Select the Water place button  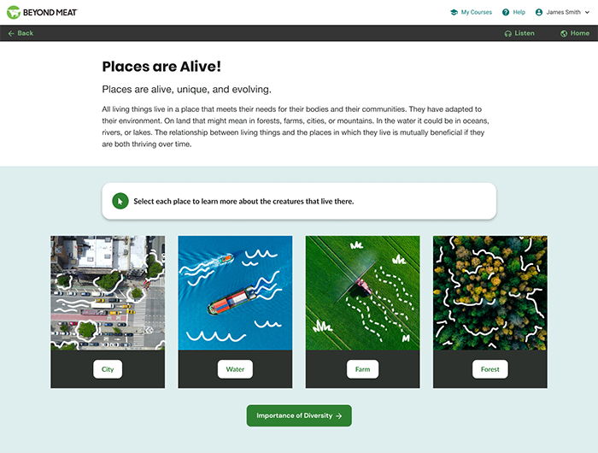tap(235, 369)
